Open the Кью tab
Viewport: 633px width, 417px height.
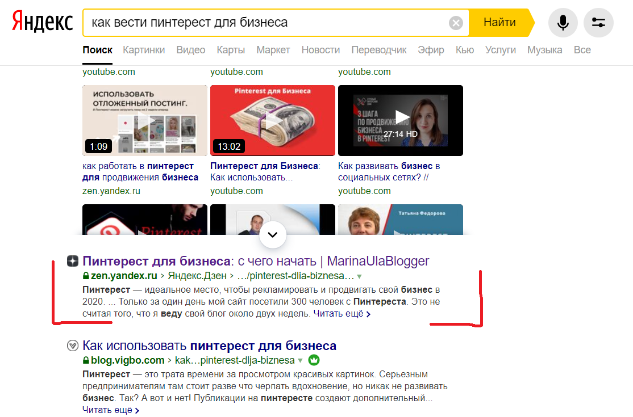point(465,50)
